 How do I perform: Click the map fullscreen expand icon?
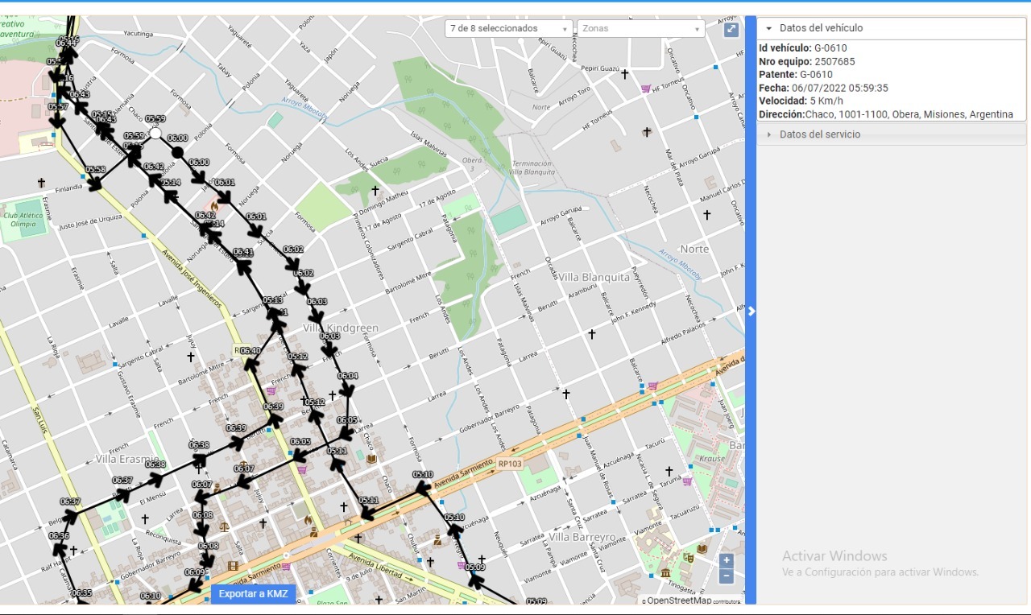coord(731,29)
